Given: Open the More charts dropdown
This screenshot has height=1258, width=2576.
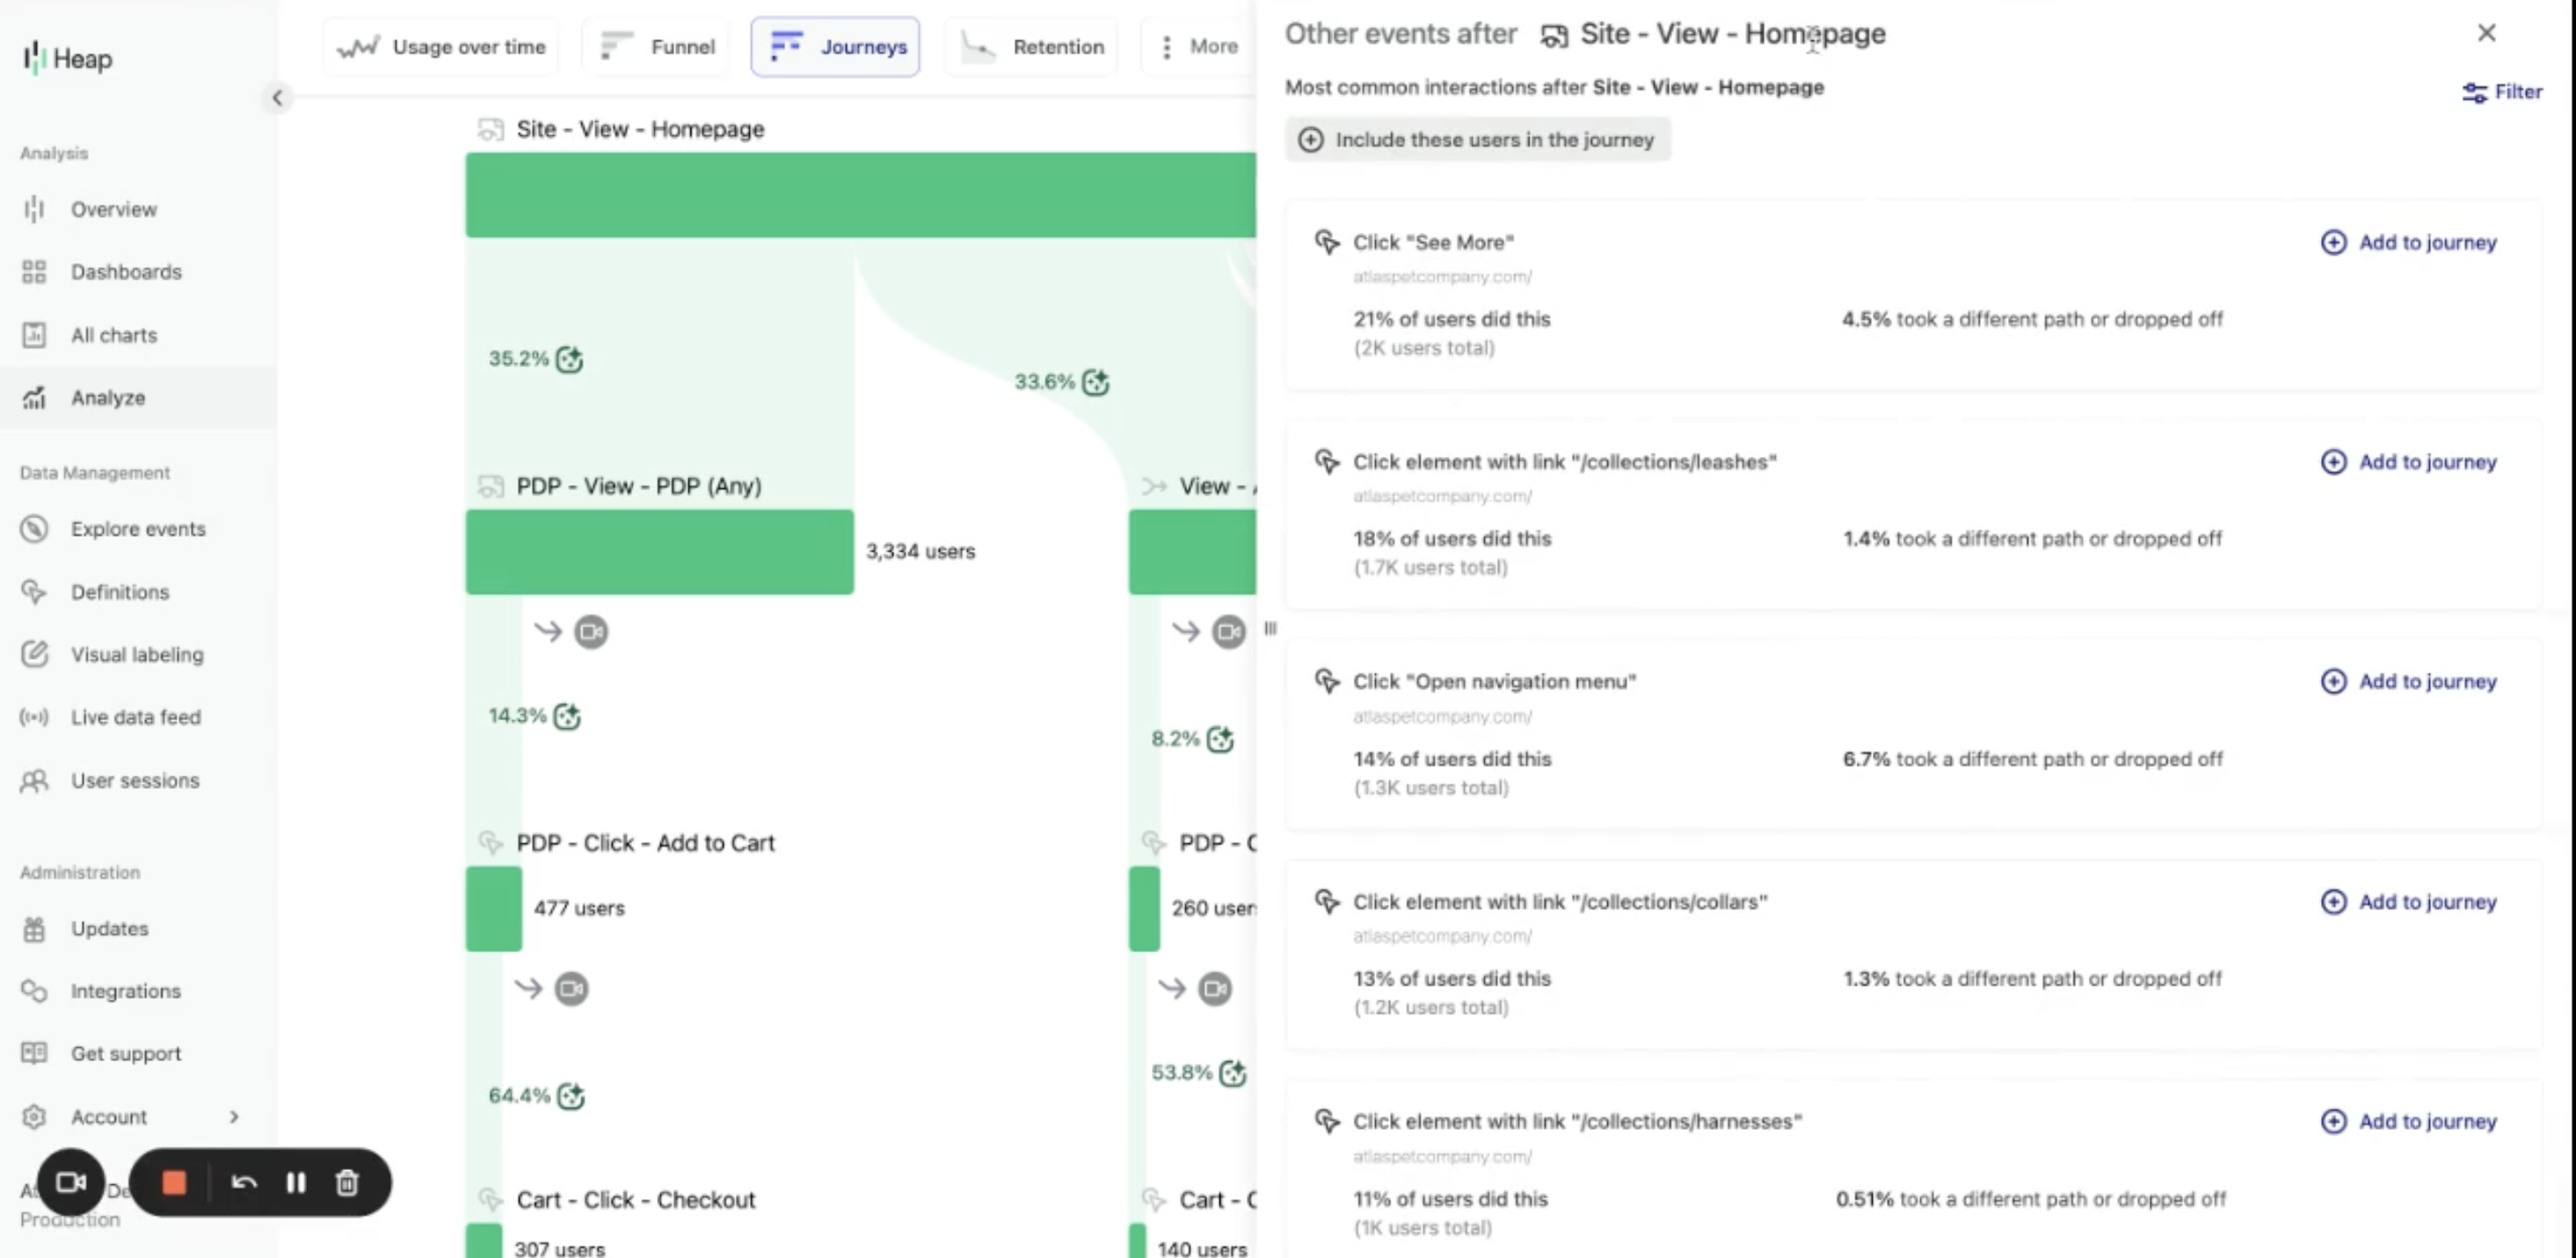Looking at the screenshot, I should coord(1199,47).
